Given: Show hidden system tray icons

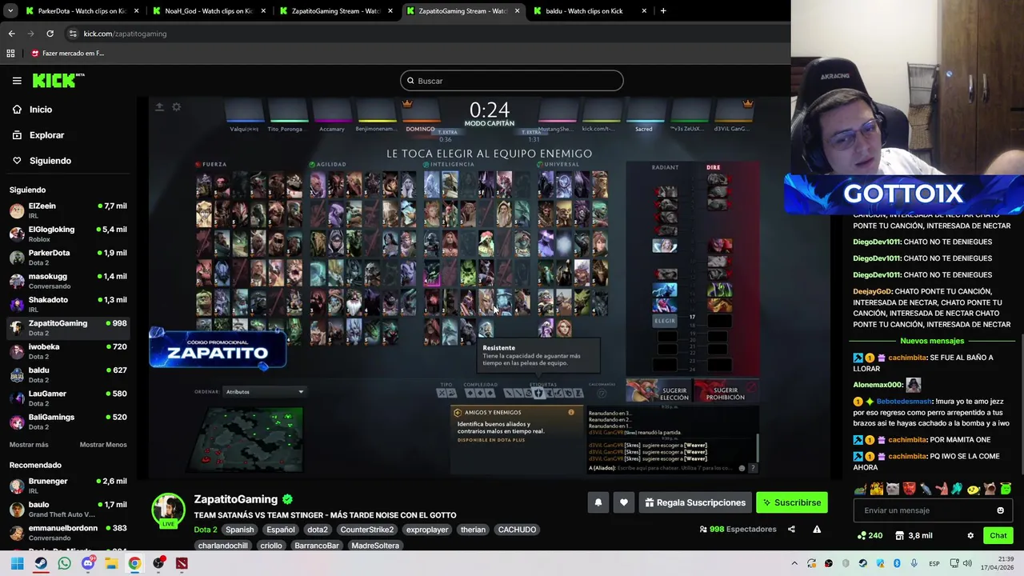Looking at the screenshot, I should (x=794, y=563).
